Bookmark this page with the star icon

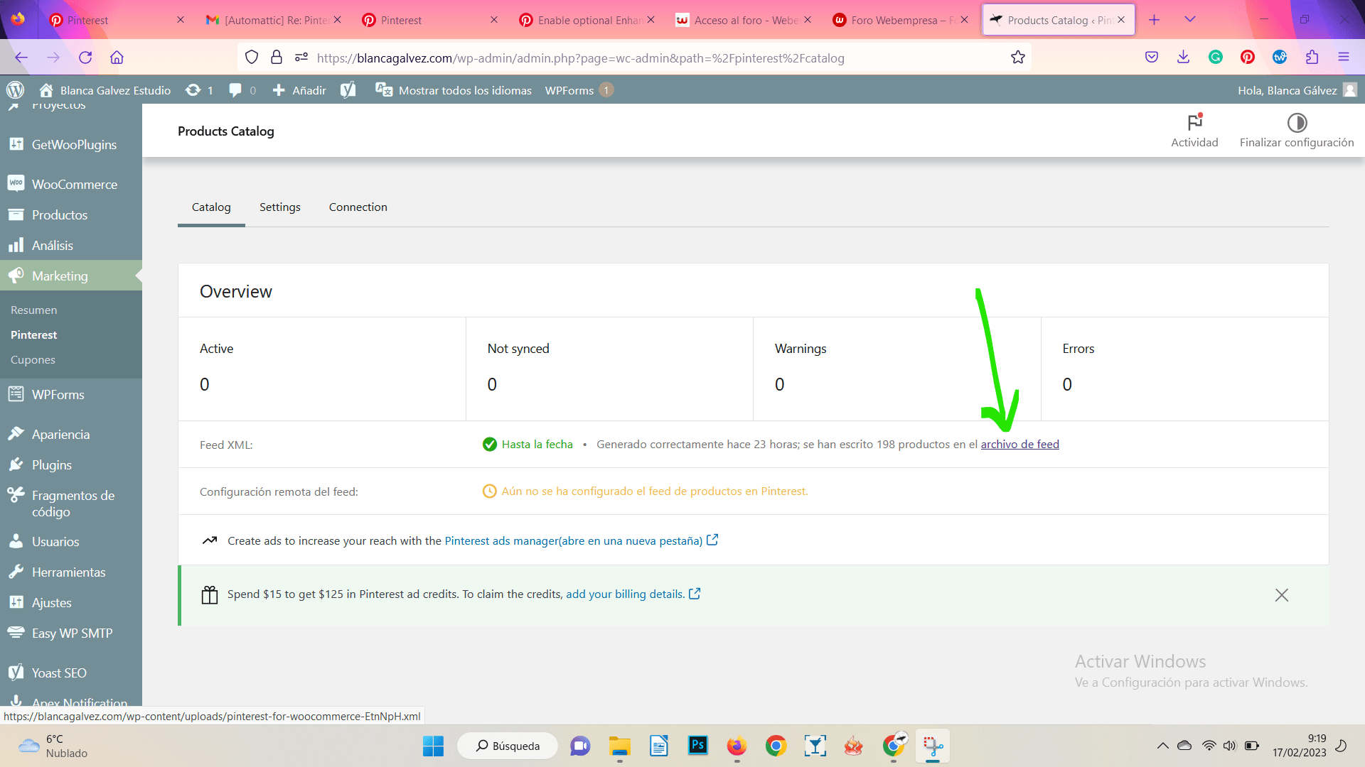(x=1018, y=58)
